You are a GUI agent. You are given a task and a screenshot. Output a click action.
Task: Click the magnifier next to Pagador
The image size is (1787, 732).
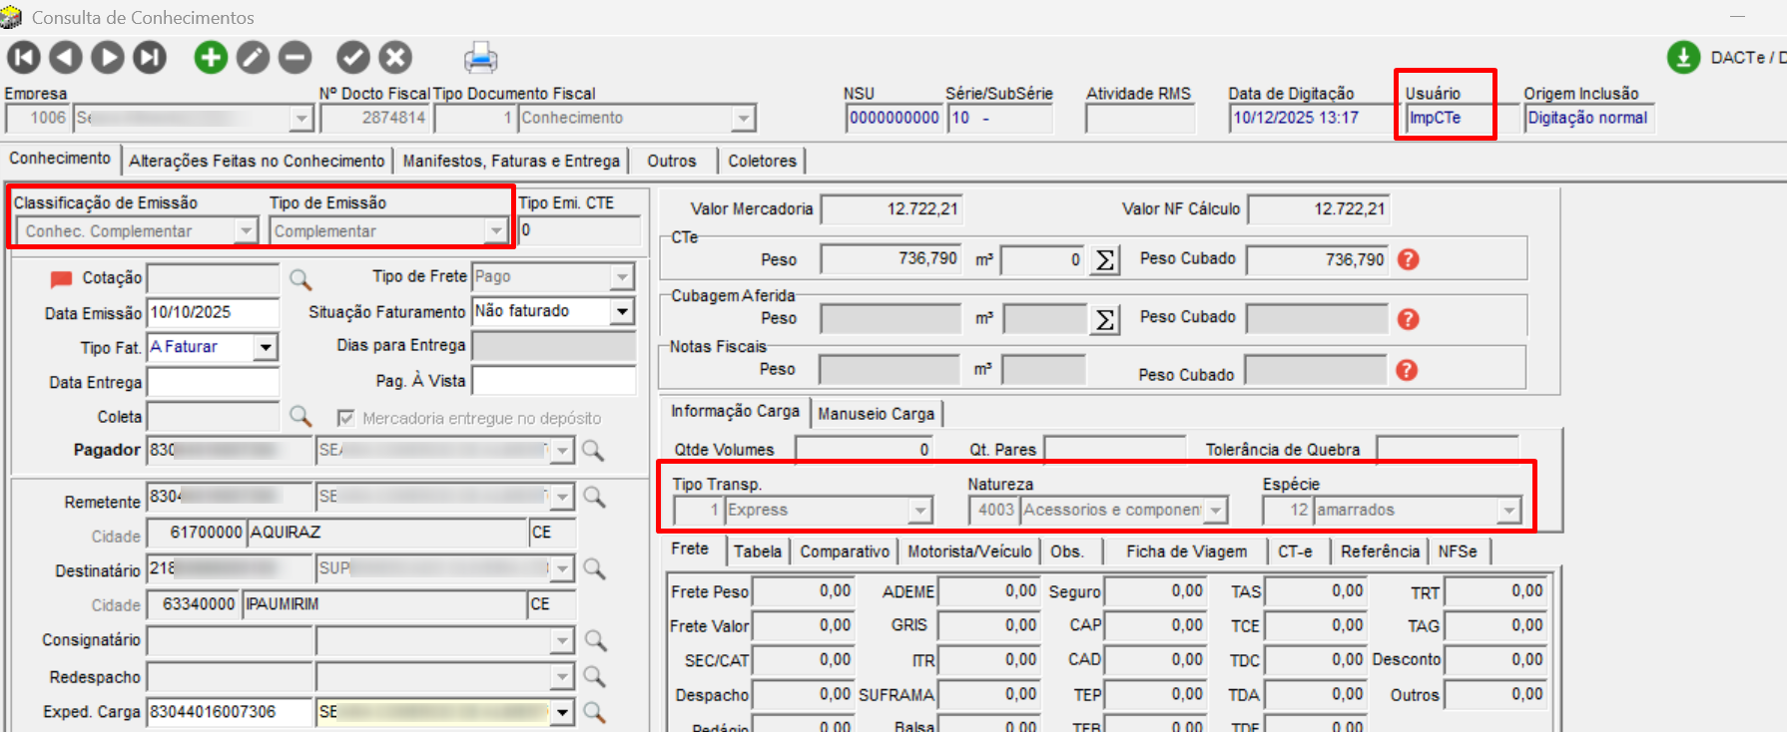pos(593,451)
